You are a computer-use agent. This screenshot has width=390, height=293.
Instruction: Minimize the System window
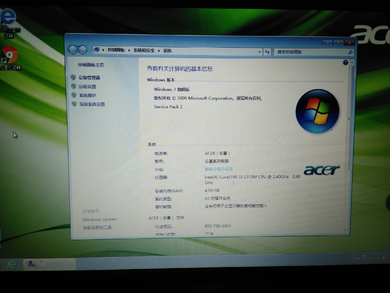pos(327,43)
